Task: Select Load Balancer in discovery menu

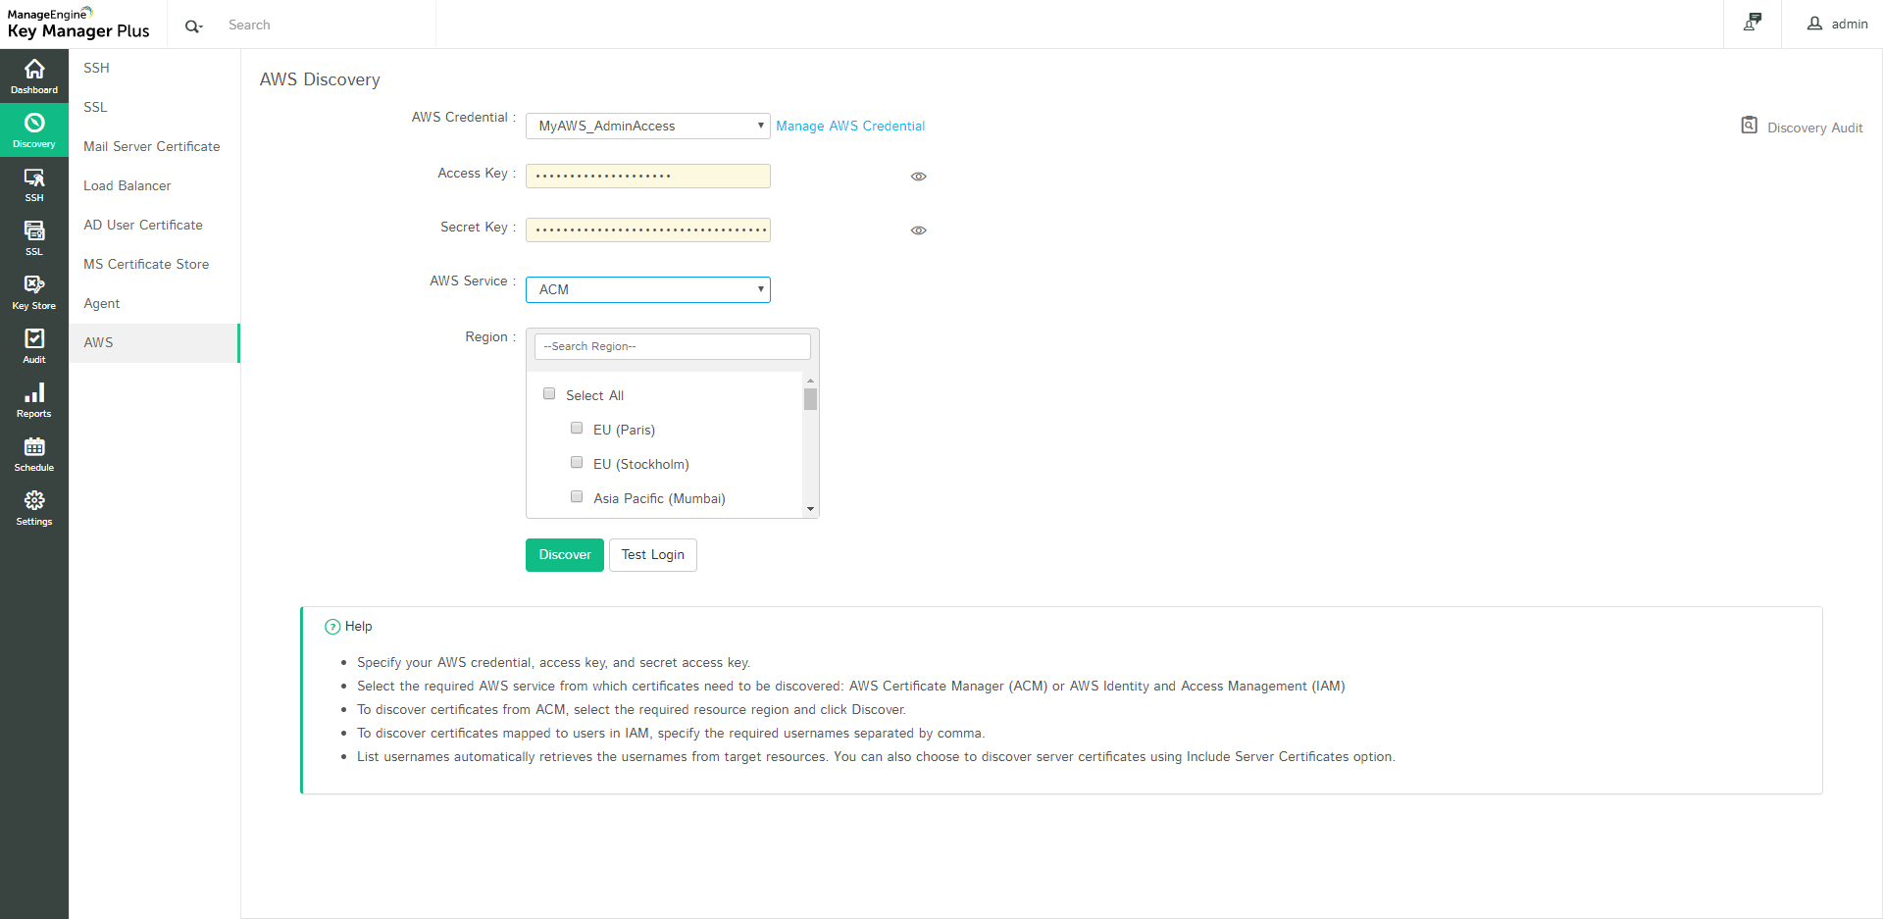Action: coord(127,185)
